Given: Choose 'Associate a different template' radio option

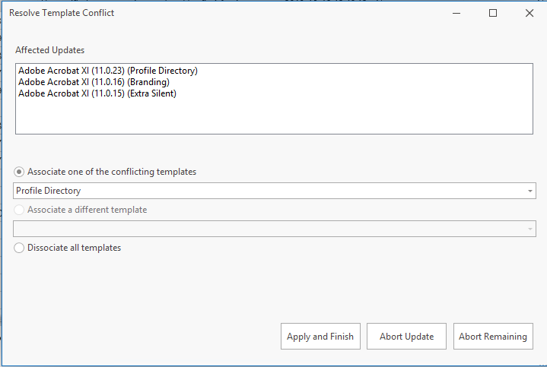Looking at the screenshot, I should (20, 210).
